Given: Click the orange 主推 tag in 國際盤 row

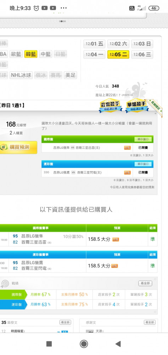Looking at the screenshot, I should coord(127,148).
